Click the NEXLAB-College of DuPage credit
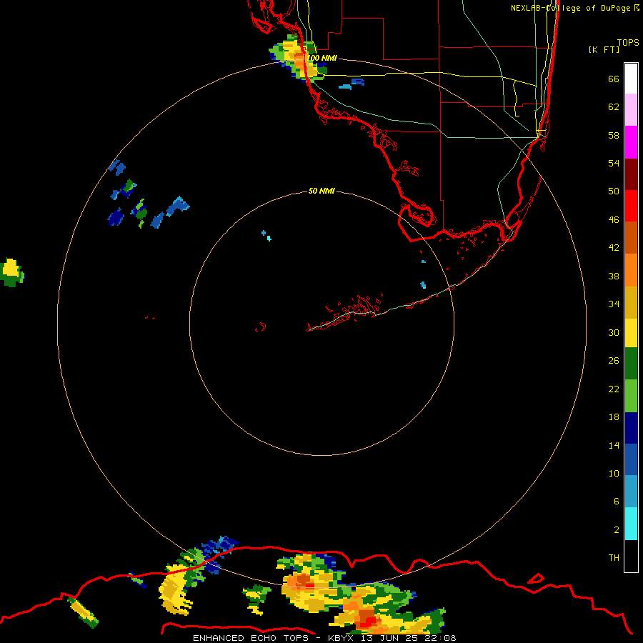The height and width of the screenshot is (643, 643). 575,8
